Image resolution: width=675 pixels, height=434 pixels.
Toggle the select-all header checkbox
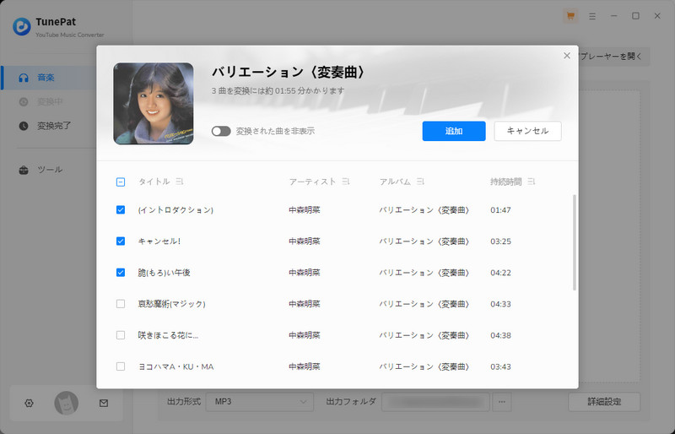pos(121,182)
